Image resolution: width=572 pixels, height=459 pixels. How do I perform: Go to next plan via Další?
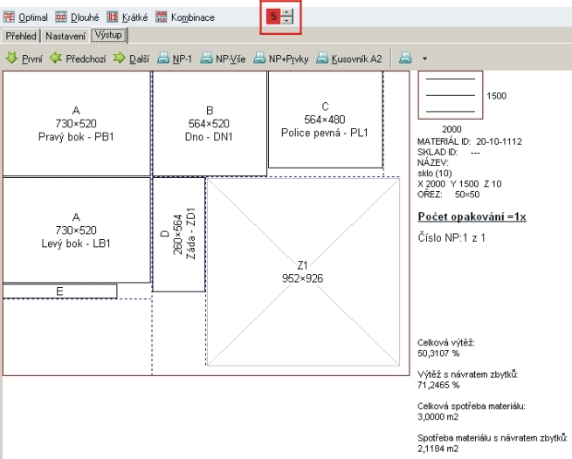click(131, 58)
